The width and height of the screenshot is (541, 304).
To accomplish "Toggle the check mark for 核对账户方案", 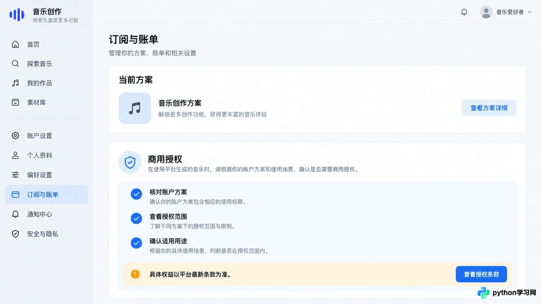I will 136,194.
